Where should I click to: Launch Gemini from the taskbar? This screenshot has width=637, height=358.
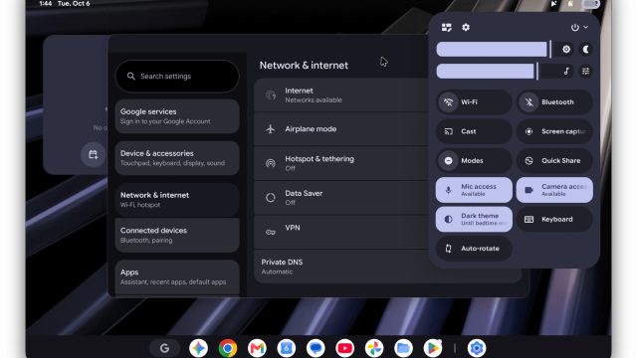click(199, 348)
